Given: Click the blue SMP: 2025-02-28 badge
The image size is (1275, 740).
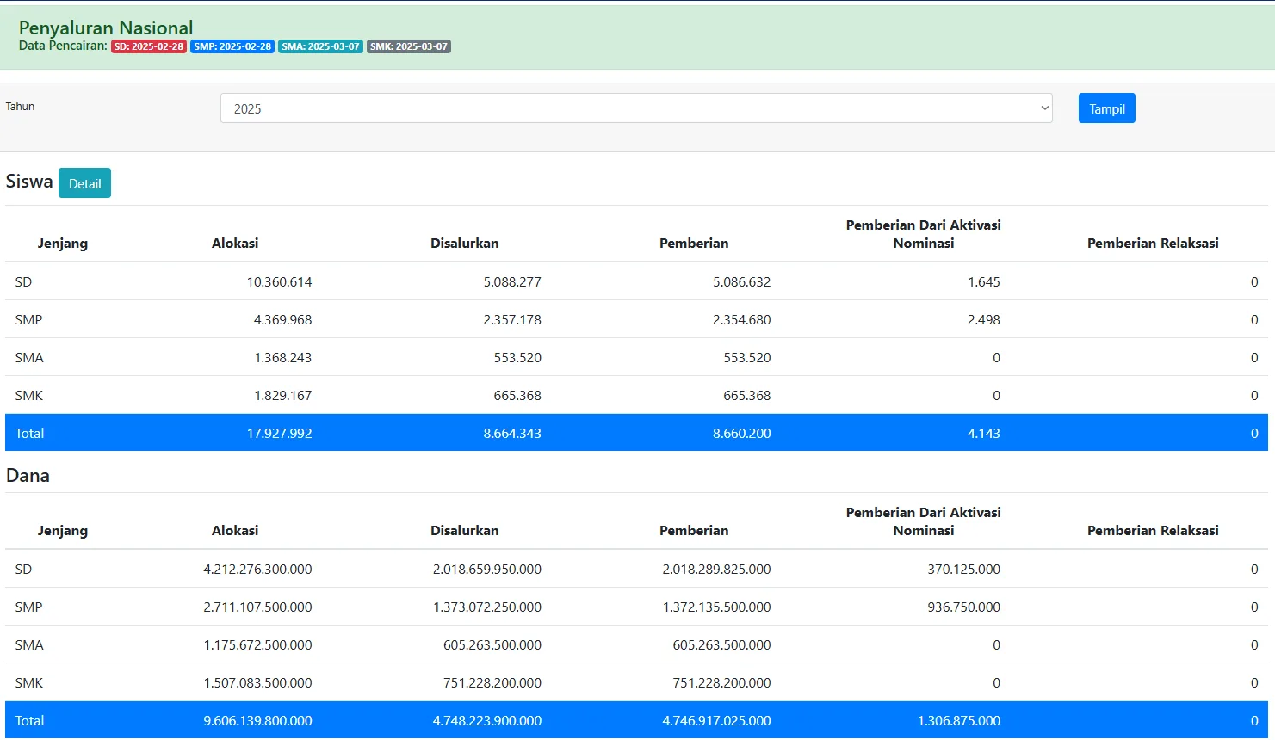Looking at the screenshot, I should [232, 46].
